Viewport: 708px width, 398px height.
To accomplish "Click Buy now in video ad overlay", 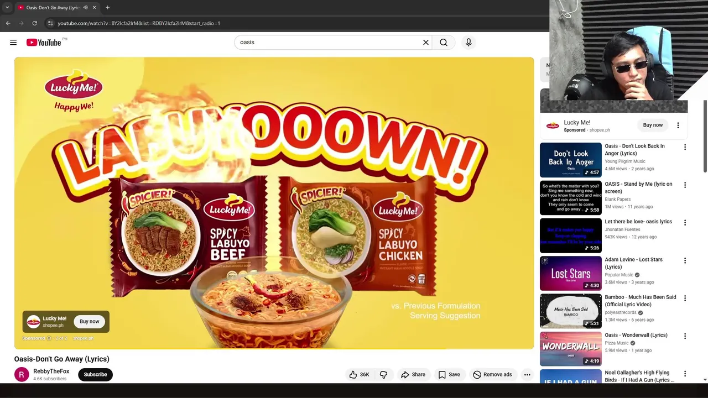I will [89, 322].
